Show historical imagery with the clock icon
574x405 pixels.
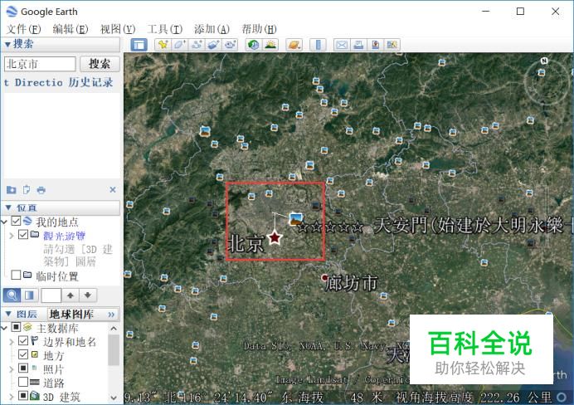tap(253, 45)
